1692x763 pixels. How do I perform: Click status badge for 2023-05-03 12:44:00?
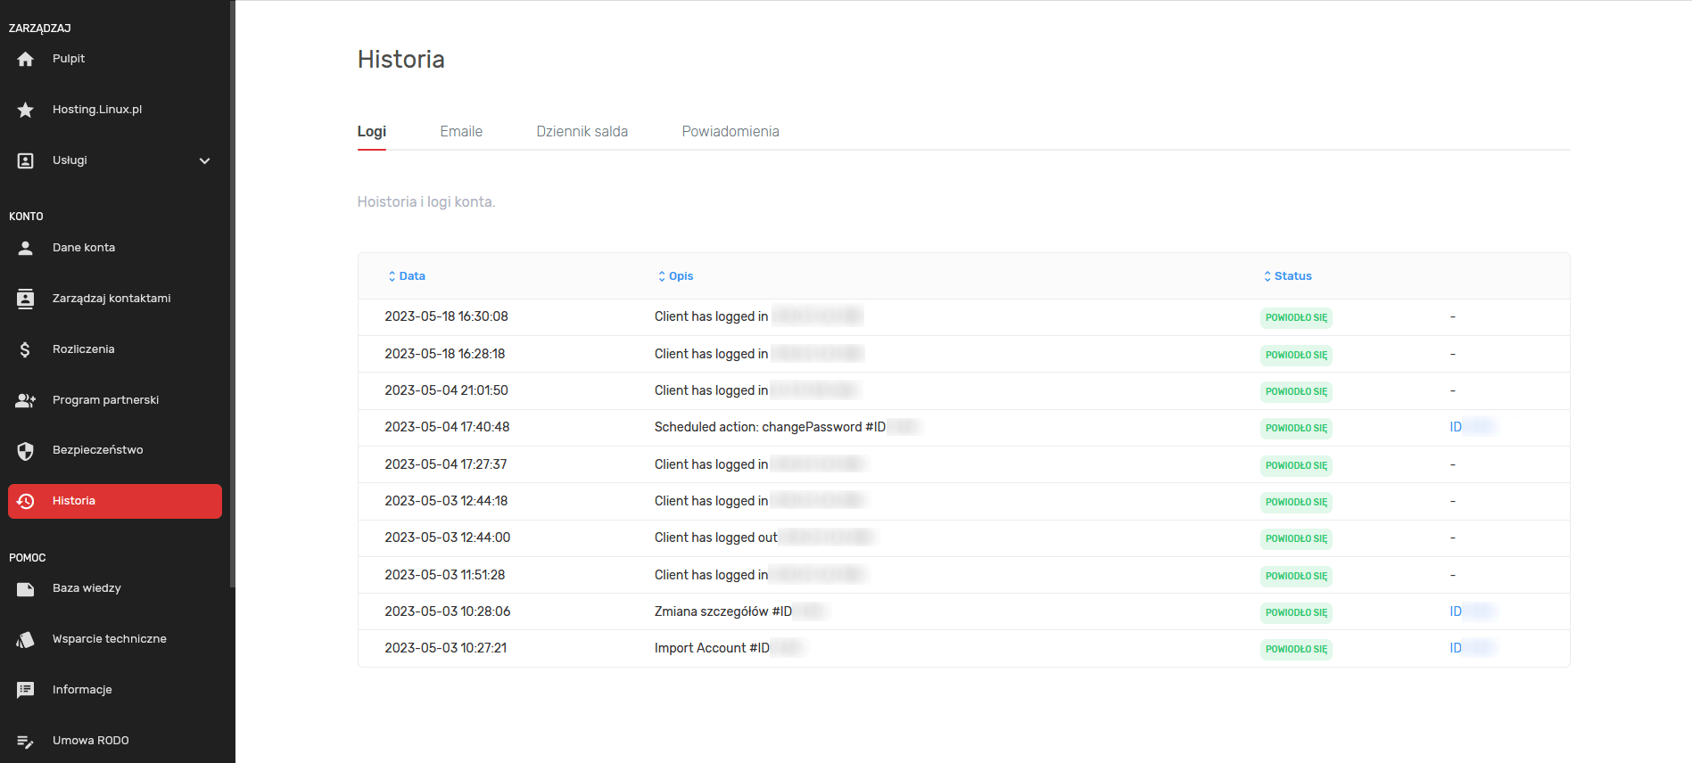click(x=1296, y=538)
